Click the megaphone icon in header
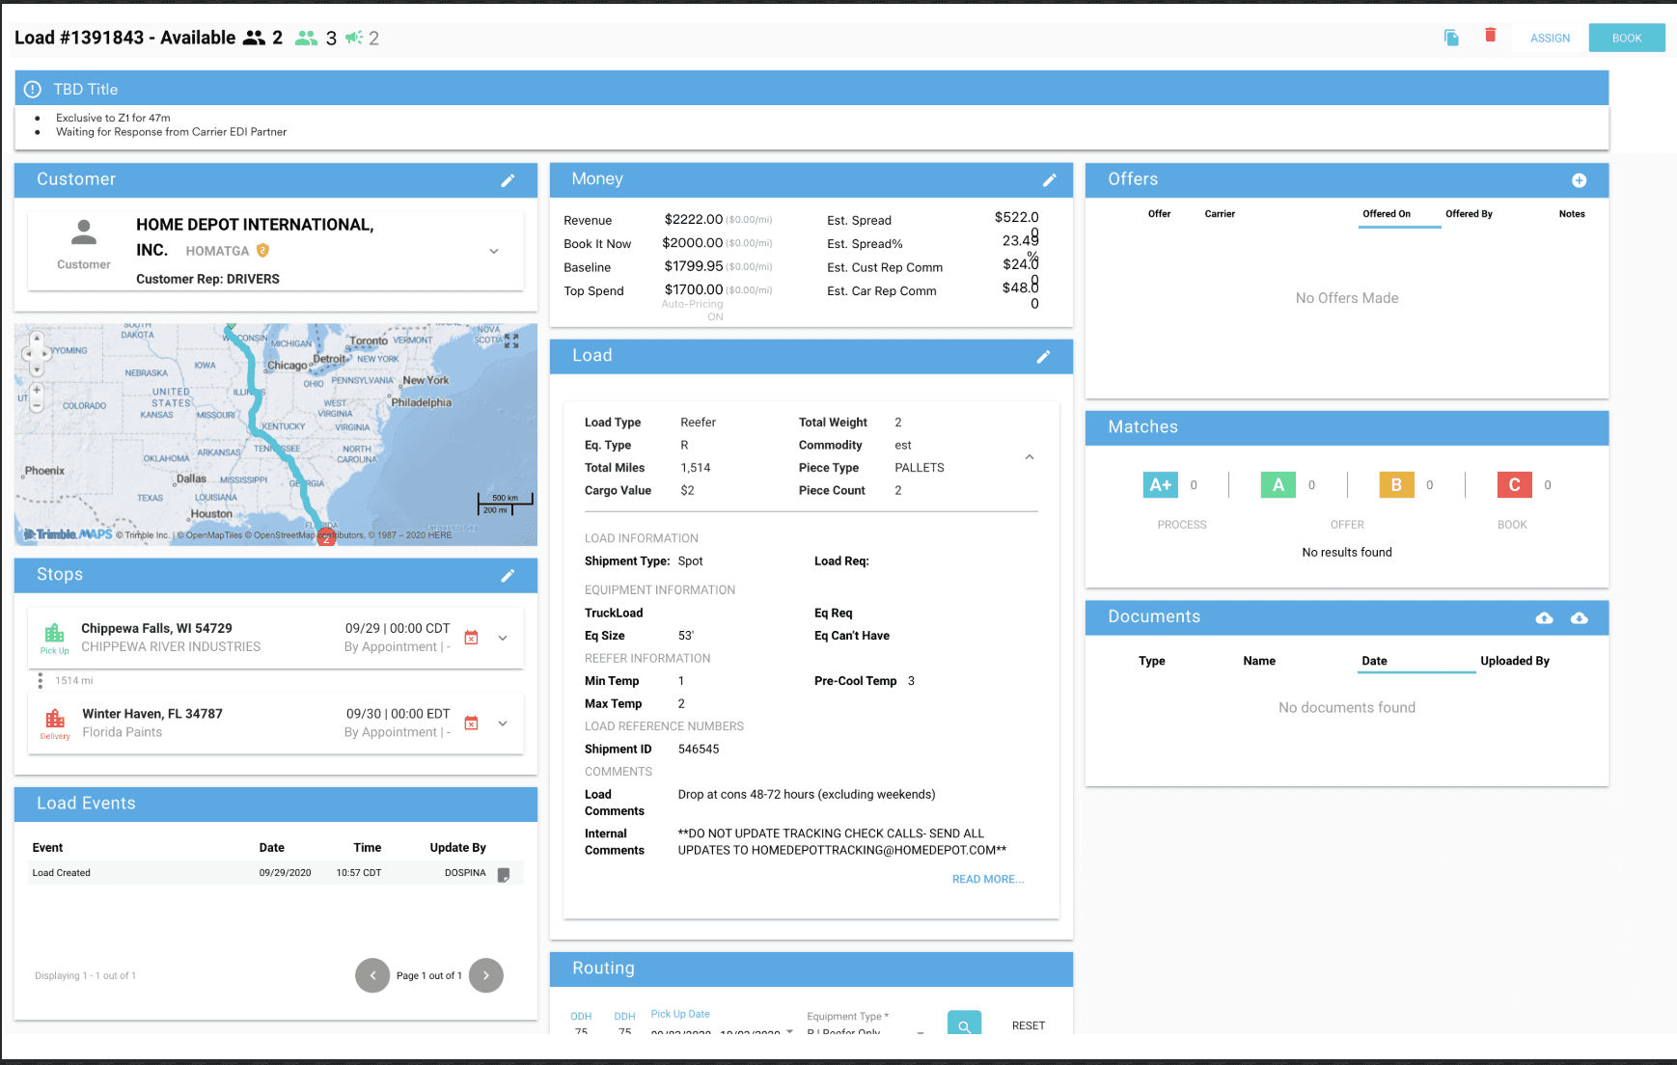Image resolution: width=1677 pixels, height=1065 pixels. 354,38
